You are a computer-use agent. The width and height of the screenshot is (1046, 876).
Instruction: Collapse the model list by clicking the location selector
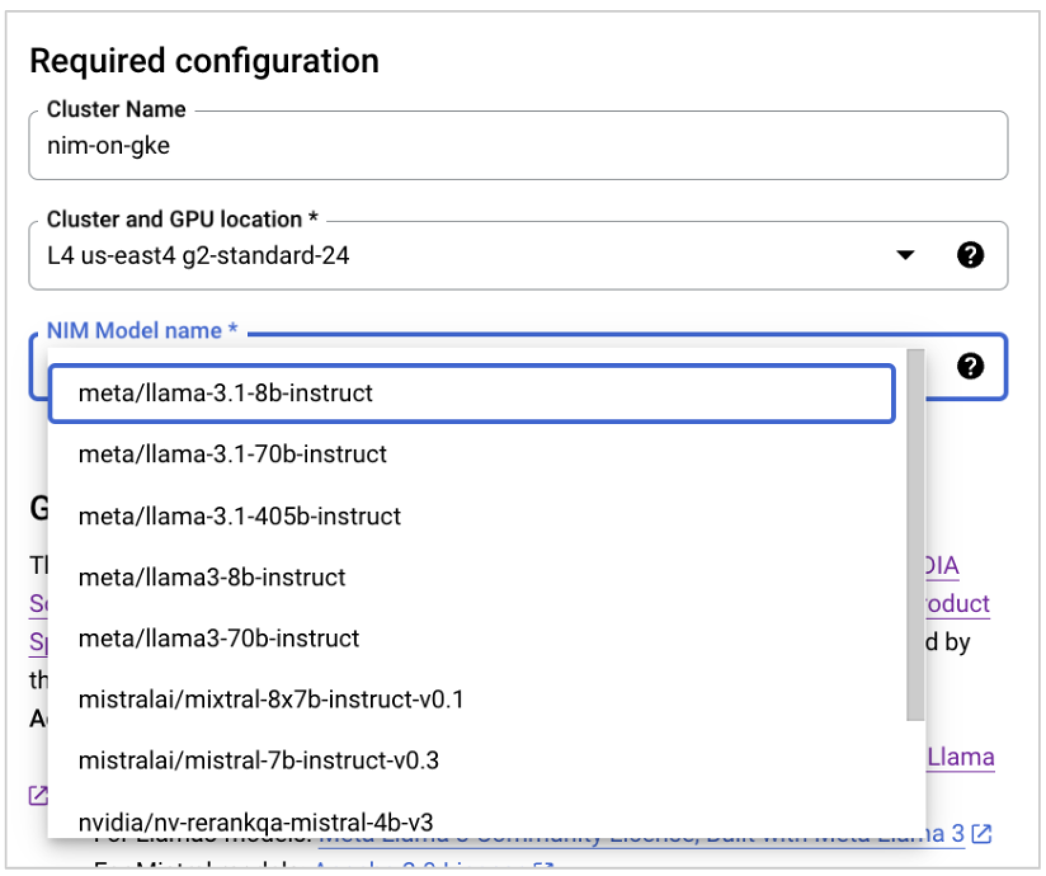pyautogui.click(x=444, y=255)
